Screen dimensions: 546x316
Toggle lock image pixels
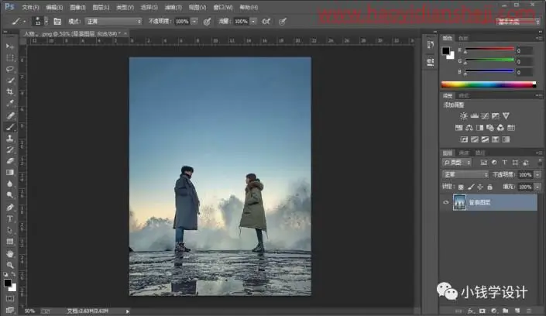pyautogui.click(x=471, y=187)
